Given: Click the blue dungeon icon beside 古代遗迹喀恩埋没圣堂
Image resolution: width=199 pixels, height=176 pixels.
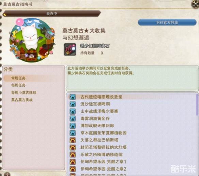Looking at the screenshot, I should point(73,97).
